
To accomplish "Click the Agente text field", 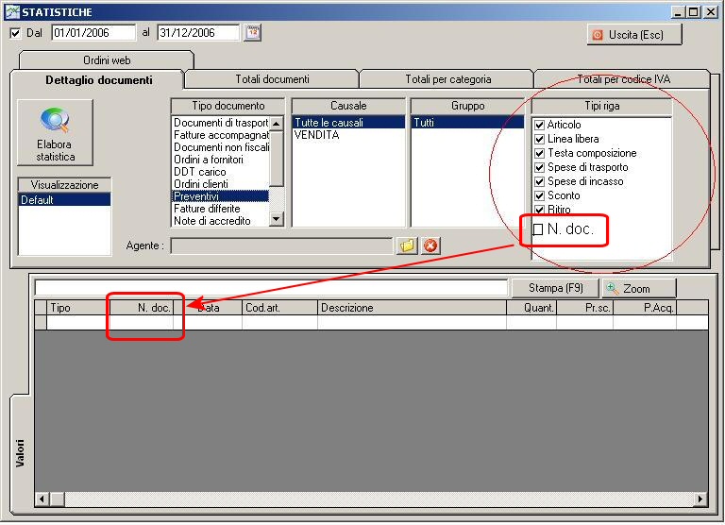I will coord(281,246).
